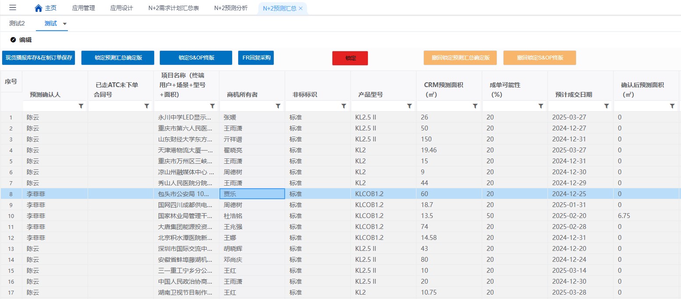Close the N+2预测汇总 tab
The width and height of the screenshot is (681, 299).
tap(301, 8)
